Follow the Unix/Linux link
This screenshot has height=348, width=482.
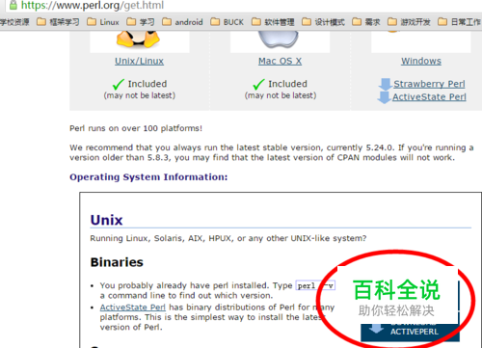139,61
